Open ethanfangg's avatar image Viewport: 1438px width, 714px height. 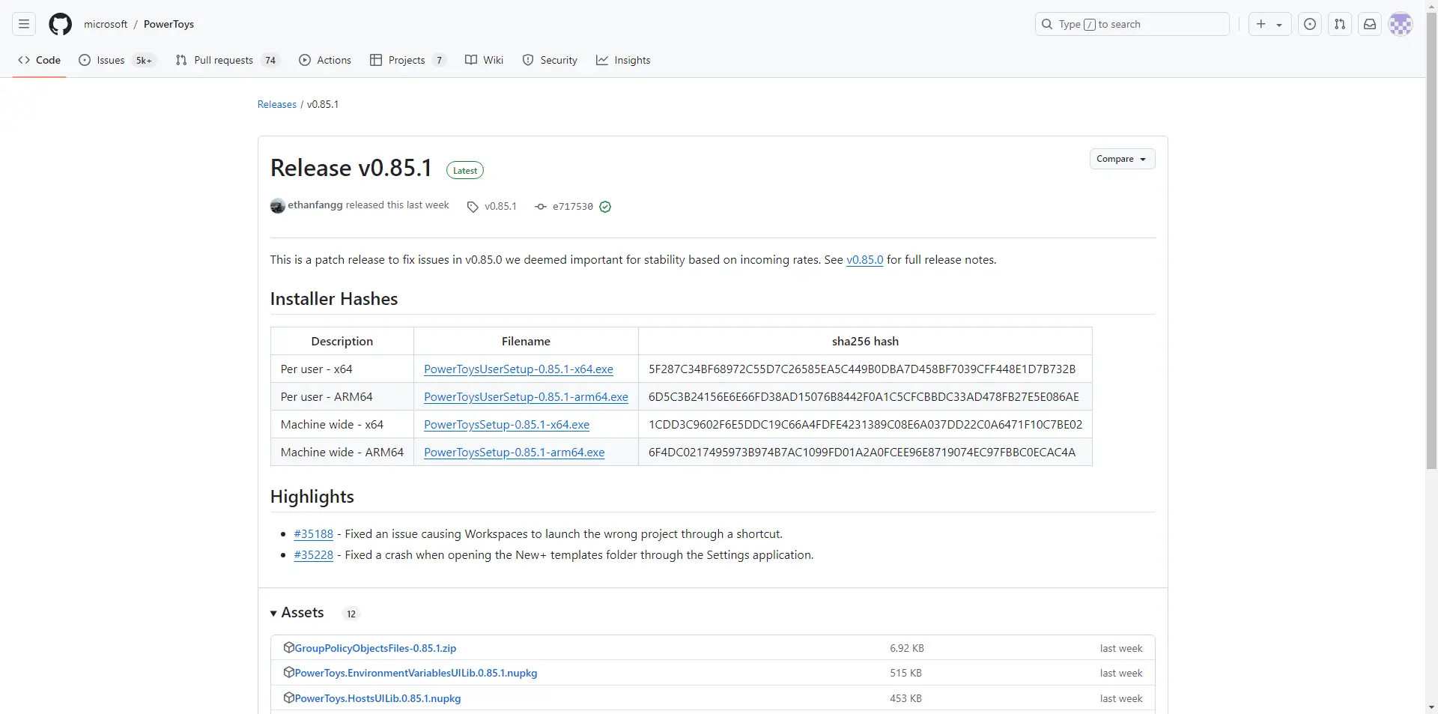pyautogui.click(x=278, y=206)
